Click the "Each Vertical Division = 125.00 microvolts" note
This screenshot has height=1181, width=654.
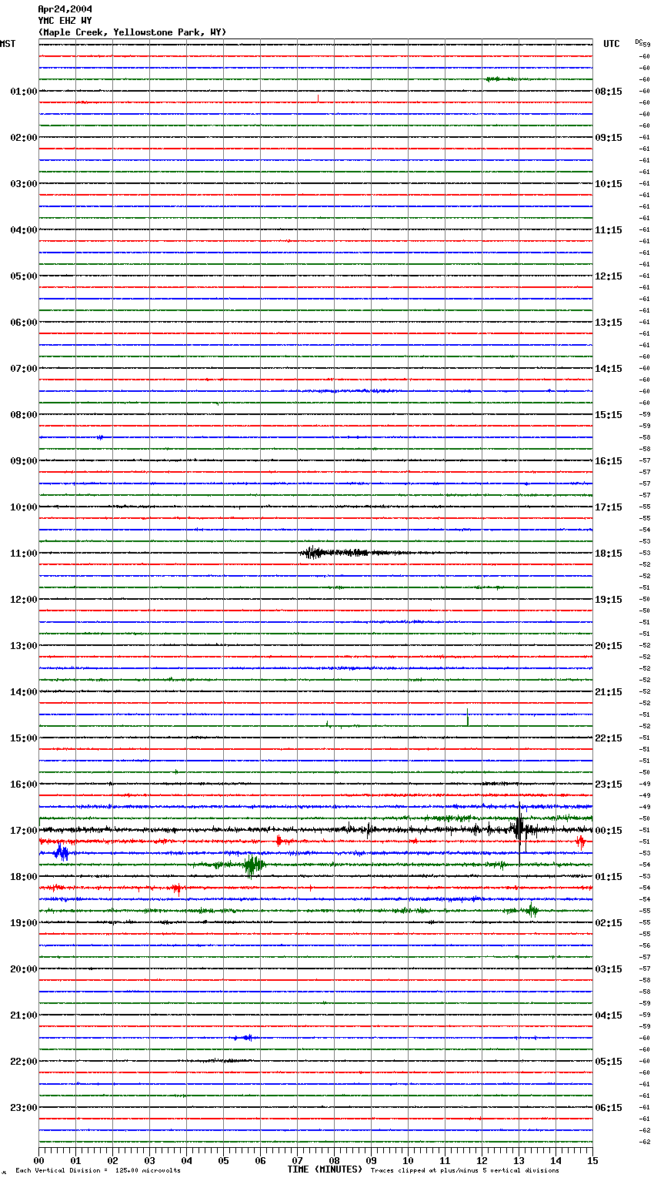click(98, 1170)
